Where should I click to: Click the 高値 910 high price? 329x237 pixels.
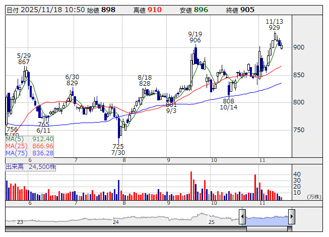click(x=148, y=10)
